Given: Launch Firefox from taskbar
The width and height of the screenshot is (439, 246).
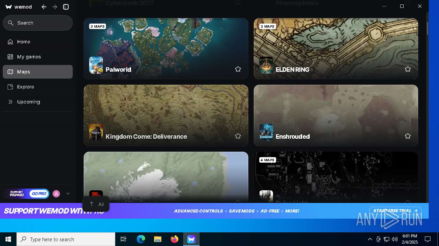Looking at the screenshot, I should [175, 239].
